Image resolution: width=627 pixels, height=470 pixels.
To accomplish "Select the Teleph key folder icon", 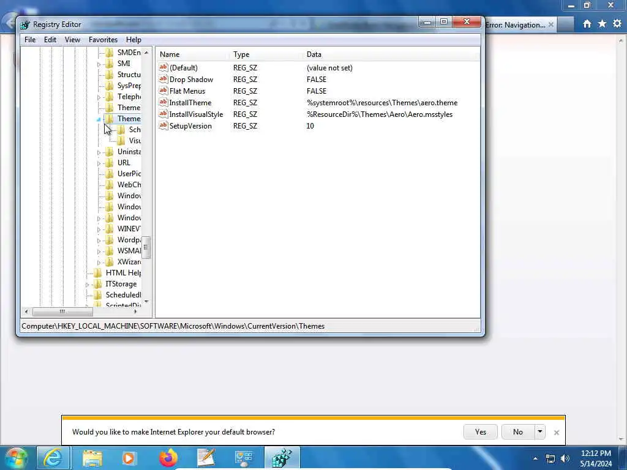I will tap(109, 96).
